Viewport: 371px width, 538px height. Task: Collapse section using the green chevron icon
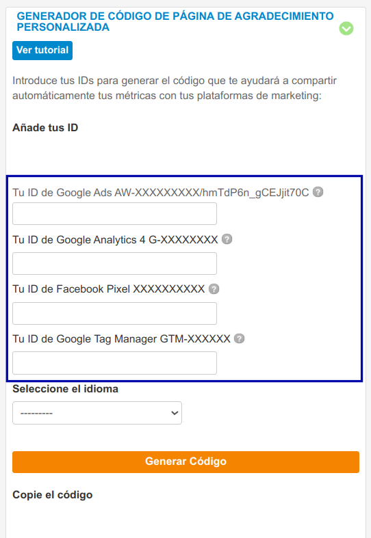[x=346, y=29]
